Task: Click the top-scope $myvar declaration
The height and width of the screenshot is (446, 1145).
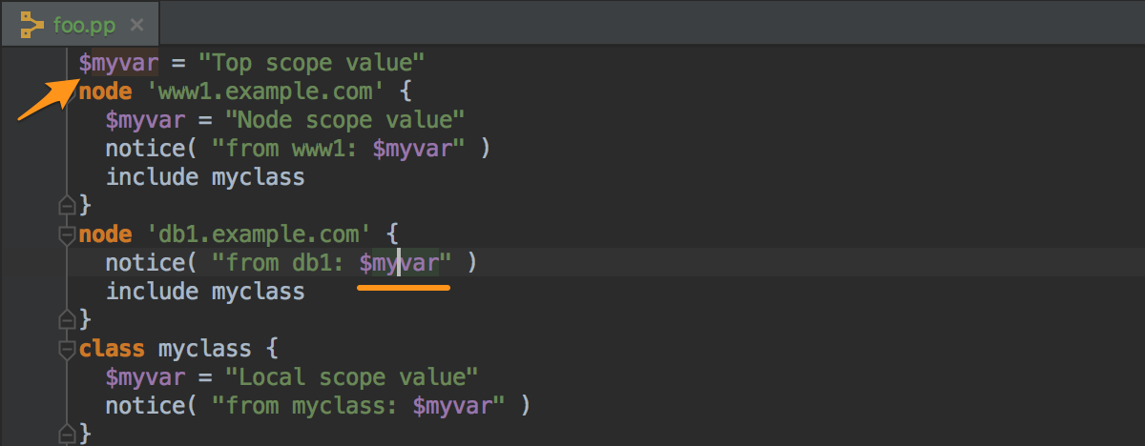Action: (x=118, y=63)
